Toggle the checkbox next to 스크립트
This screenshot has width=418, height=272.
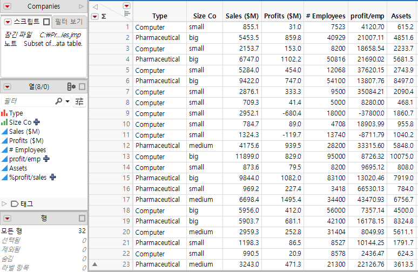(46, 22)
